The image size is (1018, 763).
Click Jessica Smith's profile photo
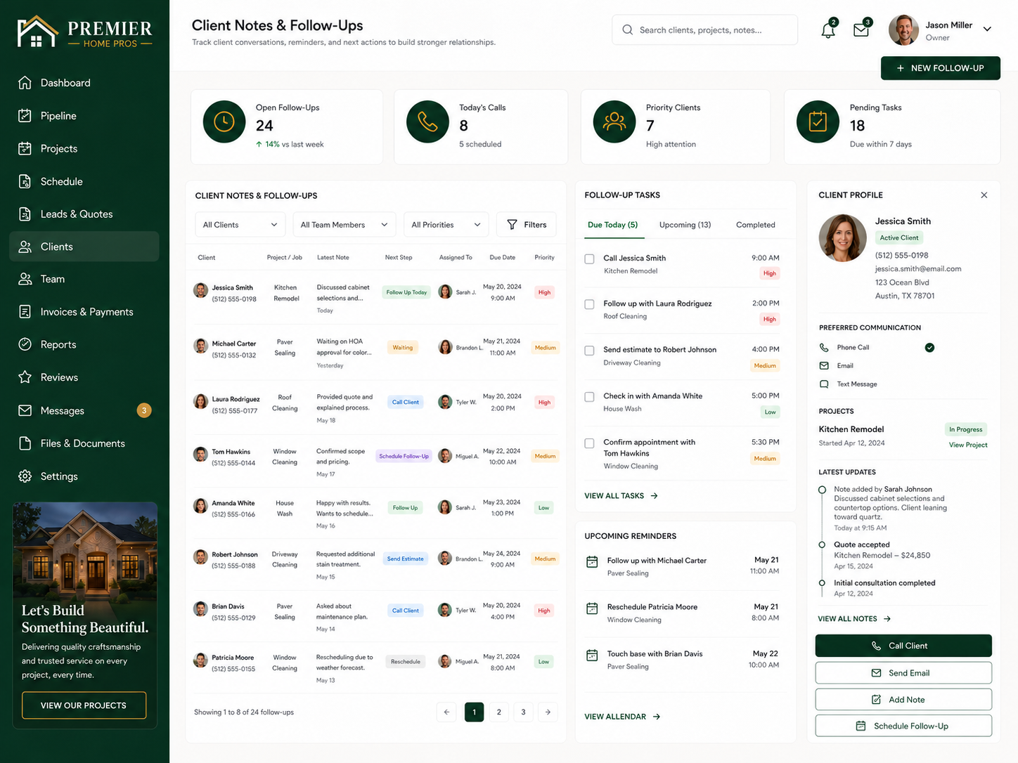(x=842, y=238)
